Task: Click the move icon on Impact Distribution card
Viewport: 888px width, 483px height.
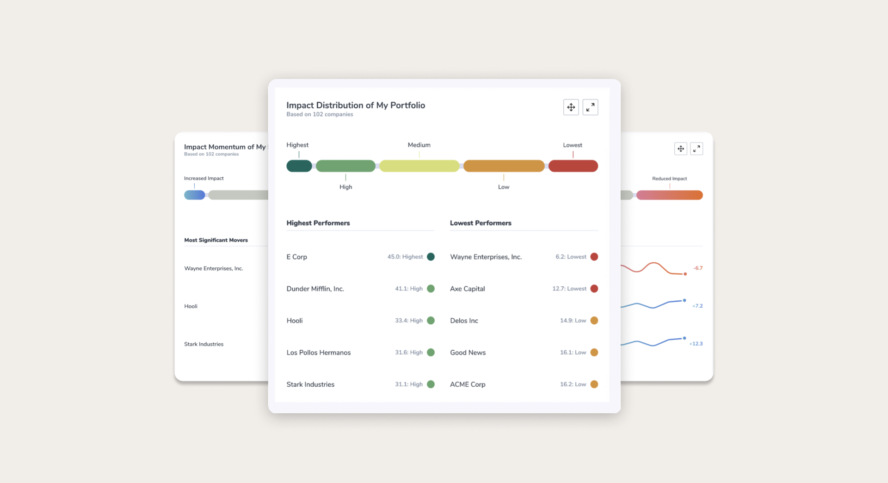Action: (571, 107)
